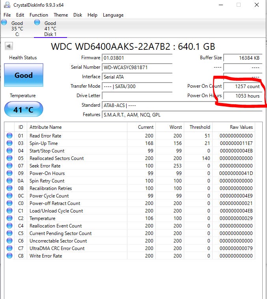
Task: Select the Power Cycle Count name
Action: (49, 196)
